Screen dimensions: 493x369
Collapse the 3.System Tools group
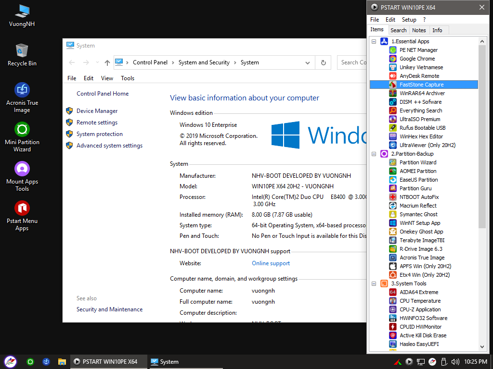[x=374, y=283]
